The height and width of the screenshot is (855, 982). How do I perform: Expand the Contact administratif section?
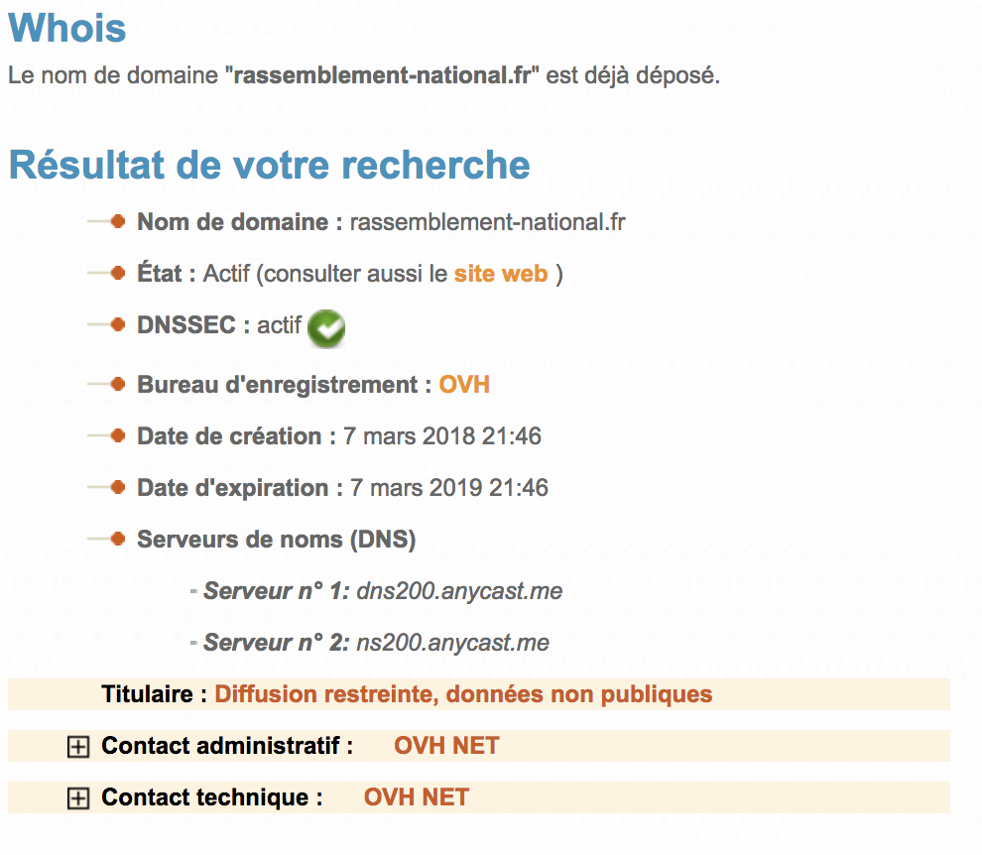(78, 747)
